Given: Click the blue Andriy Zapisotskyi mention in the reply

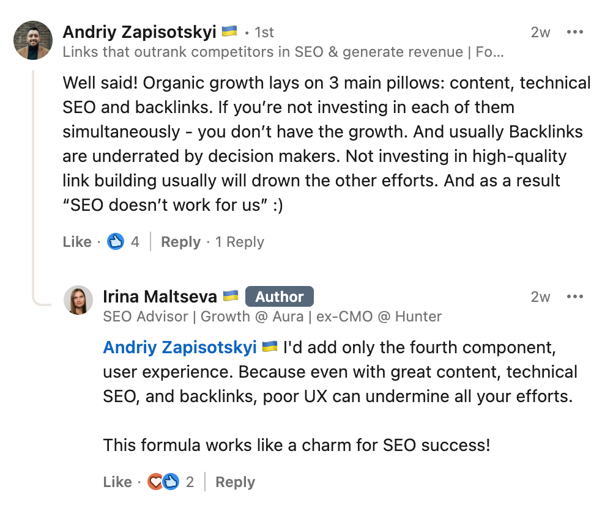Looking at the screenshot, I should tap(180, 347).
